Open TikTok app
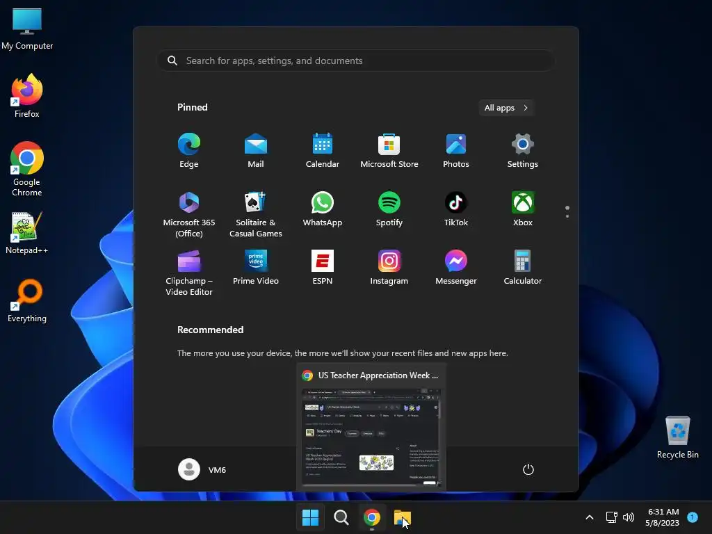The image size is (712, 534). click(x=456, y=209)
